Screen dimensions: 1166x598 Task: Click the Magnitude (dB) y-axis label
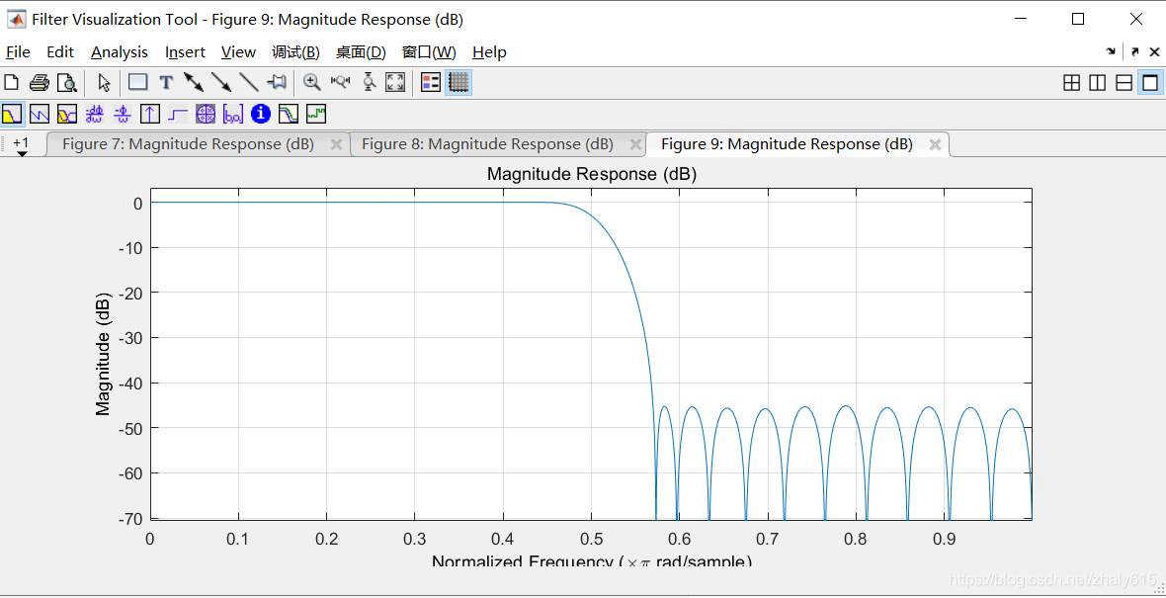pos(103,353)
